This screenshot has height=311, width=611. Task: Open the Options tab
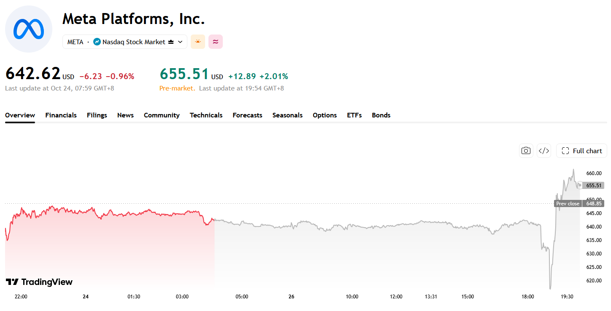pyautogui.click(x=325, y=115)
